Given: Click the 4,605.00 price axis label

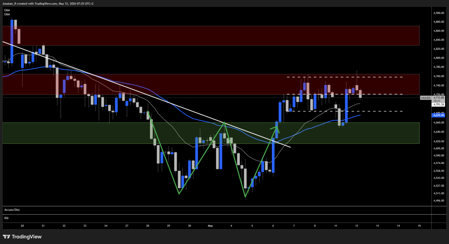Looking at the screenshot, I should coord(438,149).
